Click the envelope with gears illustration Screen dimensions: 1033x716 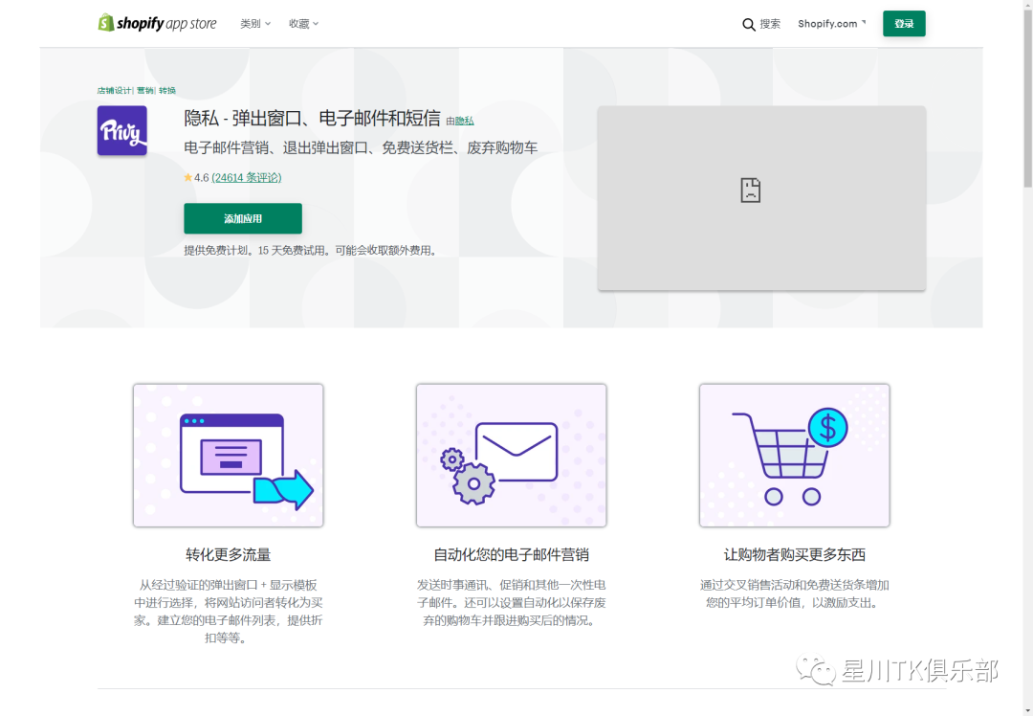(511, 455)
